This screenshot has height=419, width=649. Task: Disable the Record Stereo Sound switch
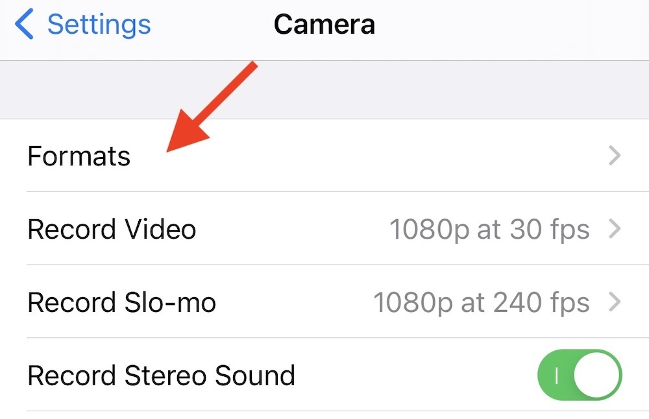pyautogui.click(x=580, y=376)
